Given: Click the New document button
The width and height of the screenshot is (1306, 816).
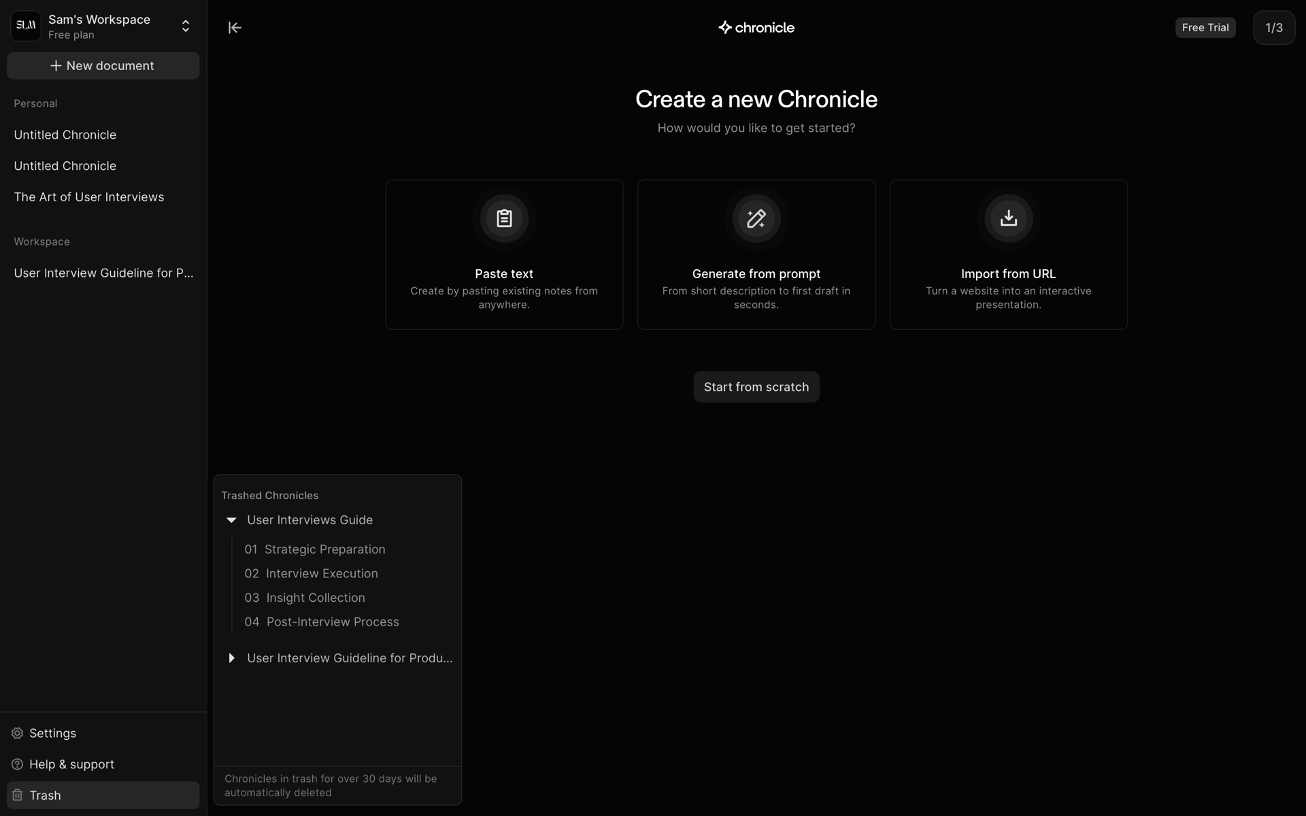Looking at the screenshot, I should (x=103, y=66).
